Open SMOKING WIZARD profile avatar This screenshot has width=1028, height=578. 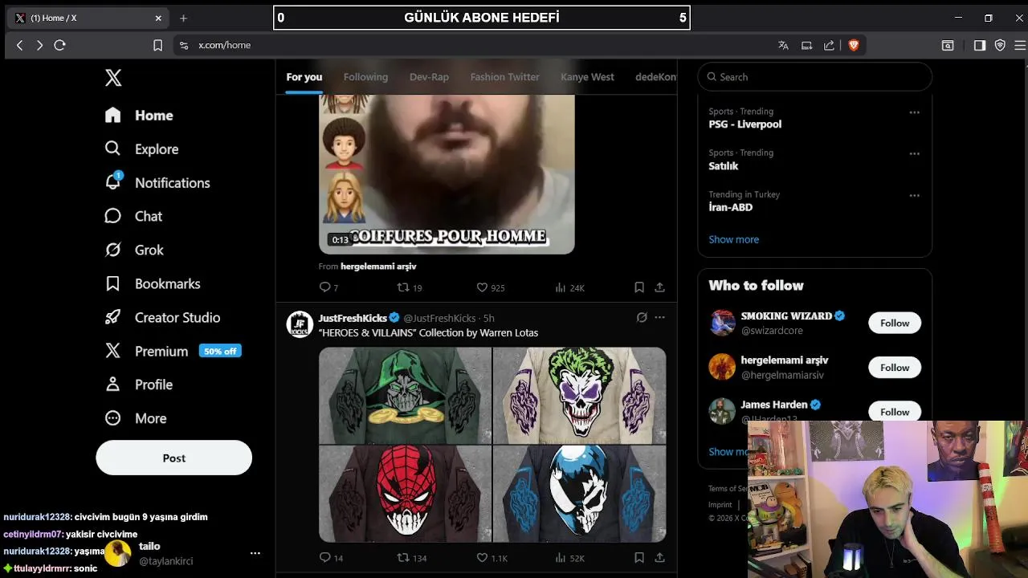point(722,323)
